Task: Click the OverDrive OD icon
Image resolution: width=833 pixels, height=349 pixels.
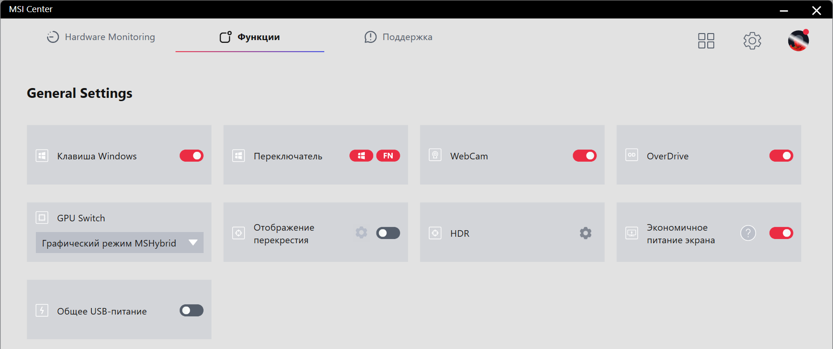Action: [632, 156]
